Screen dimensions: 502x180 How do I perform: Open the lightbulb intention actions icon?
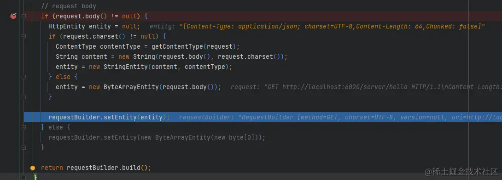pos(33,168)
